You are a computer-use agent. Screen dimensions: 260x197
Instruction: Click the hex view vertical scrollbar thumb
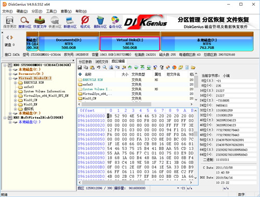tap(196, 134)
